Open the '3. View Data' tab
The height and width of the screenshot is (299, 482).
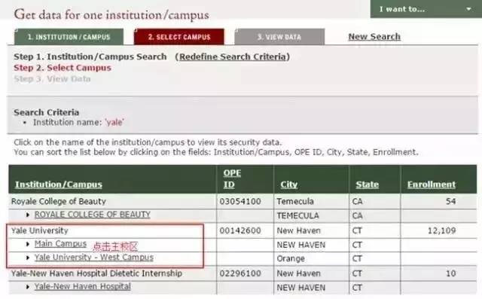coord(279,37)
